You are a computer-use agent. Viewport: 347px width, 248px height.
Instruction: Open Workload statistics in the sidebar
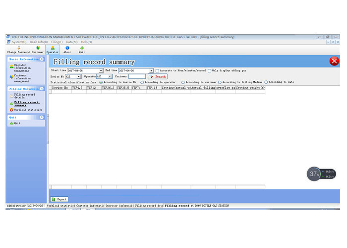click(28, 110)
